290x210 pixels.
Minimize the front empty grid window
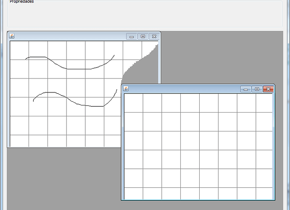[245, 89]
